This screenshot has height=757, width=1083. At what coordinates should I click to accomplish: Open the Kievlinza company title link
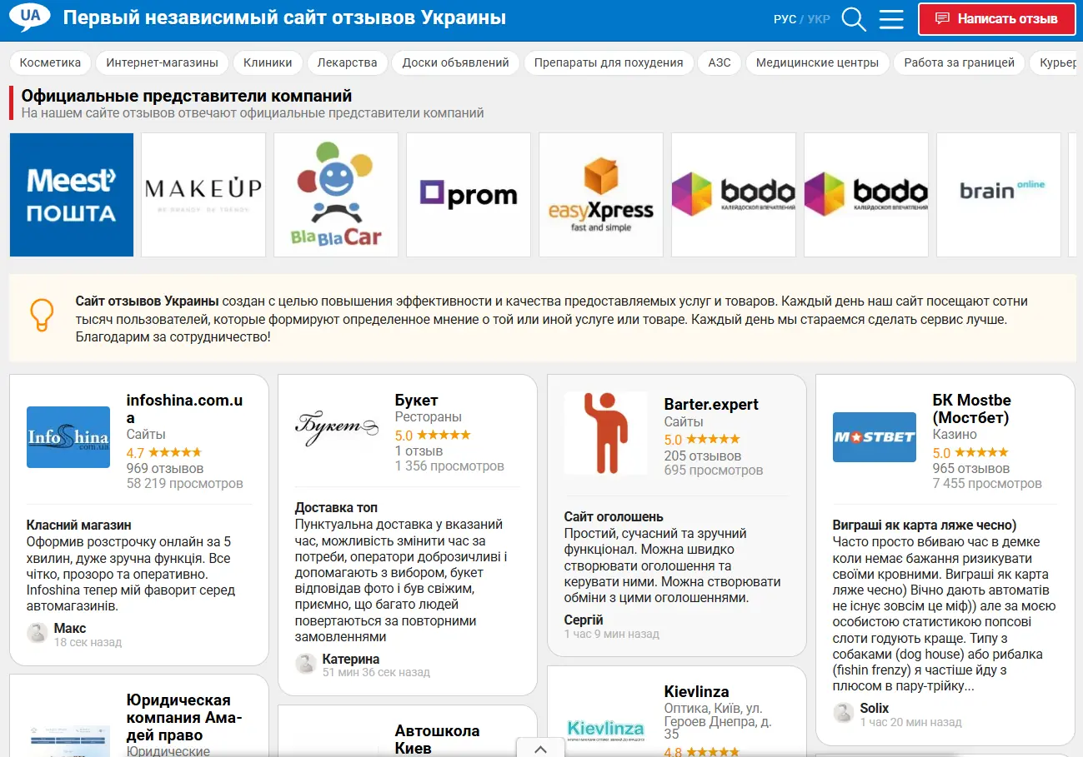(696, 692)
